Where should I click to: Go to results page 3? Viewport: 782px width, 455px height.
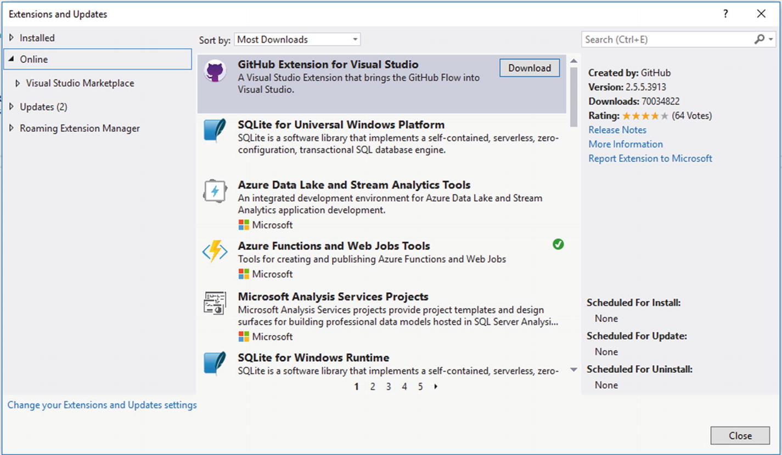coord(388,386)
